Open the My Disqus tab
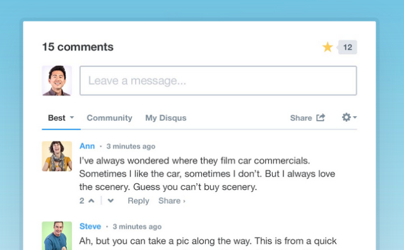Image resolution: width=404 pixels, height=250 pixels. (165, 118)
